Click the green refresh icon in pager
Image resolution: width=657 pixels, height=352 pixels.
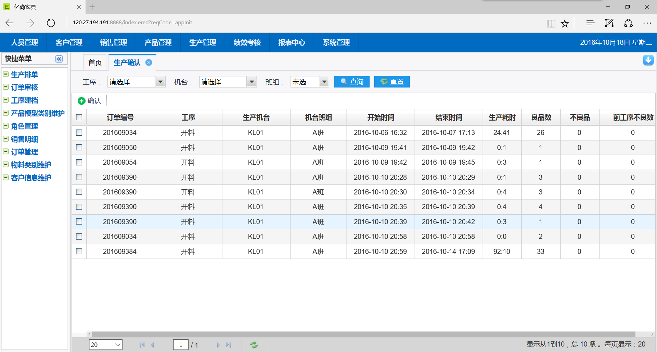tap(254, 345)
